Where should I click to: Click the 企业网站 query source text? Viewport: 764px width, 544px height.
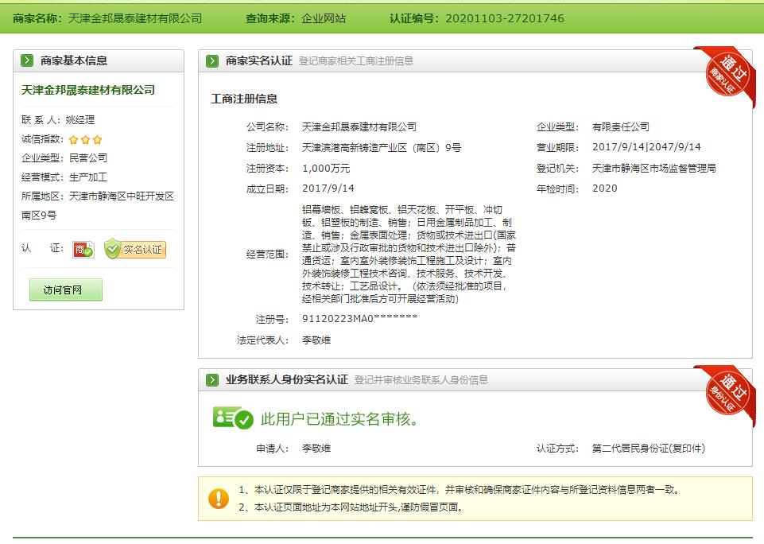(x=324, y=17)
